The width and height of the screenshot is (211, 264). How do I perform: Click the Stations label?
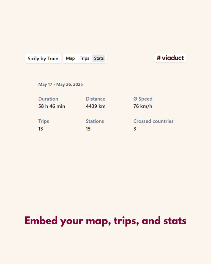[x=95, y=121]
